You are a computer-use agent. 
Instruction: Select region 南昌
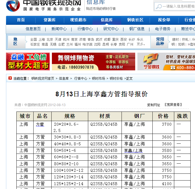tap(45, 44)
